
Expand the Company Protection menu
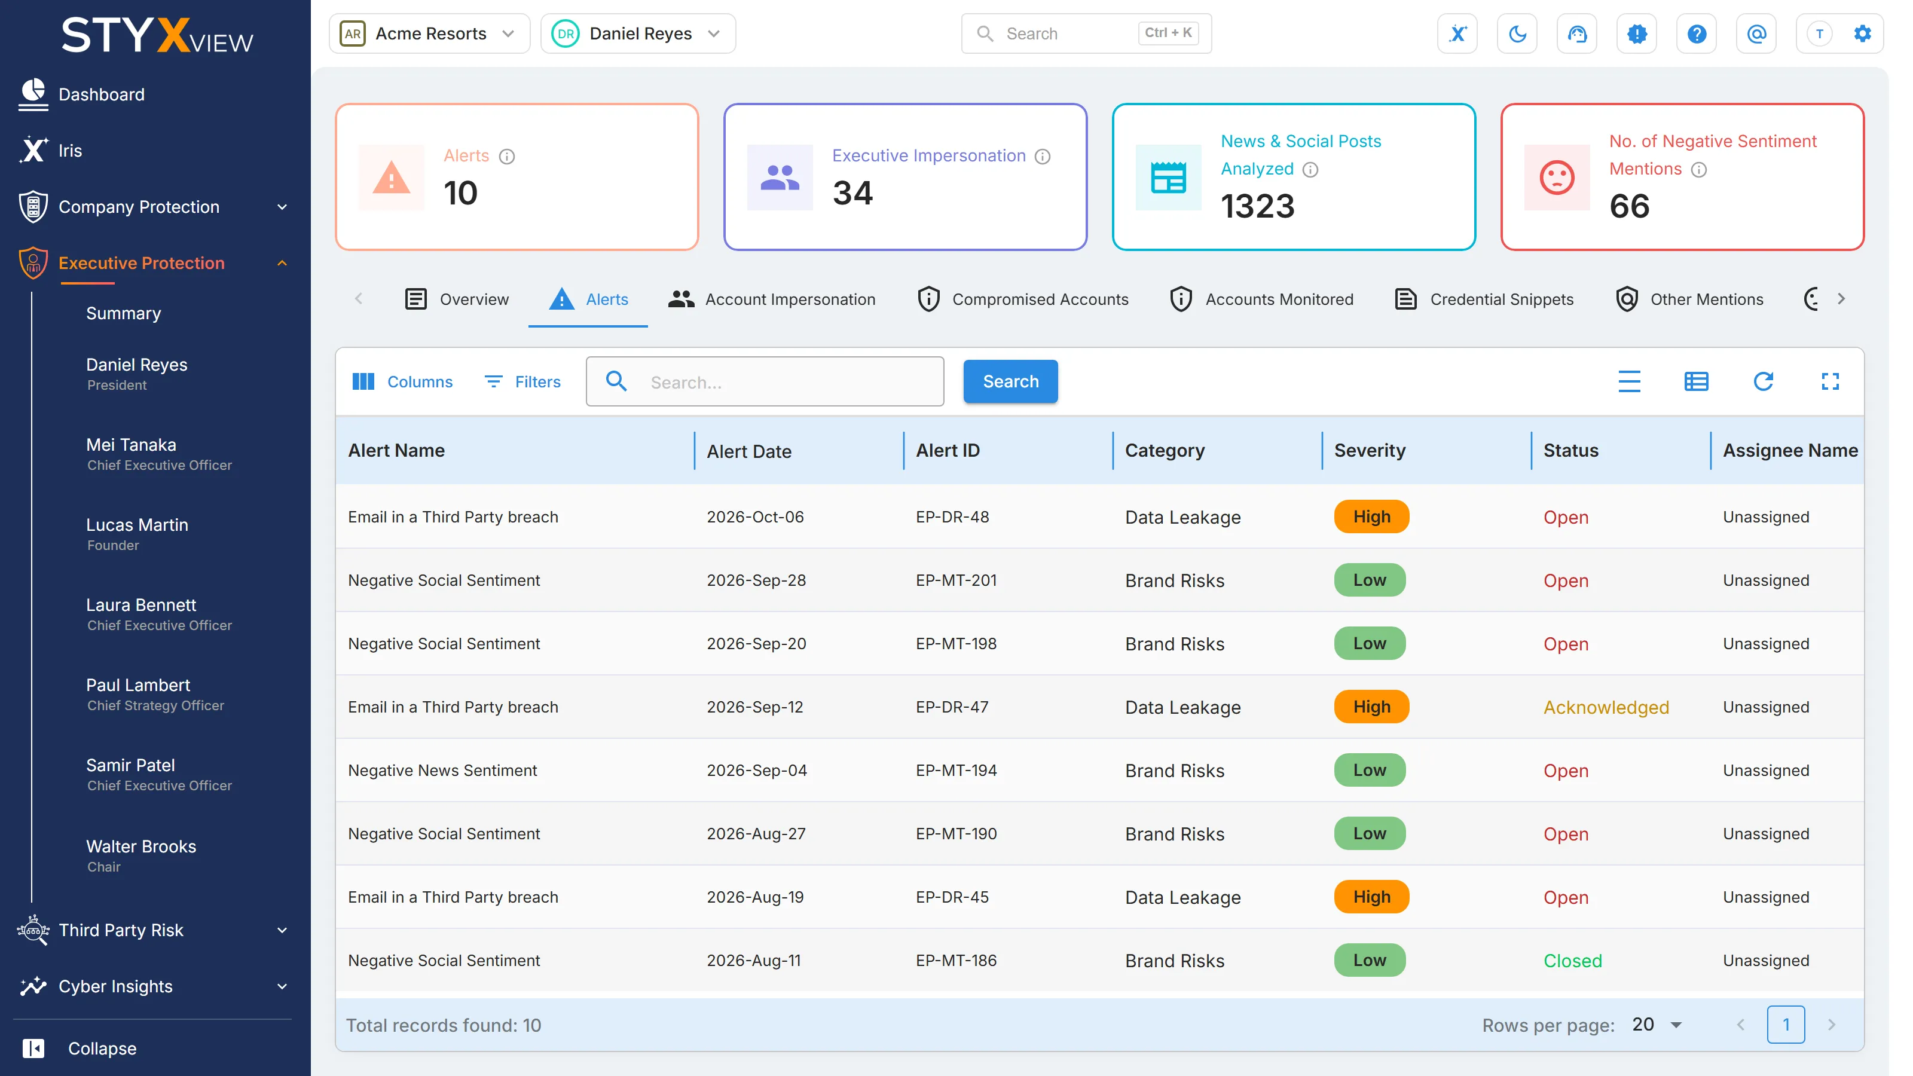click(154, 206)
